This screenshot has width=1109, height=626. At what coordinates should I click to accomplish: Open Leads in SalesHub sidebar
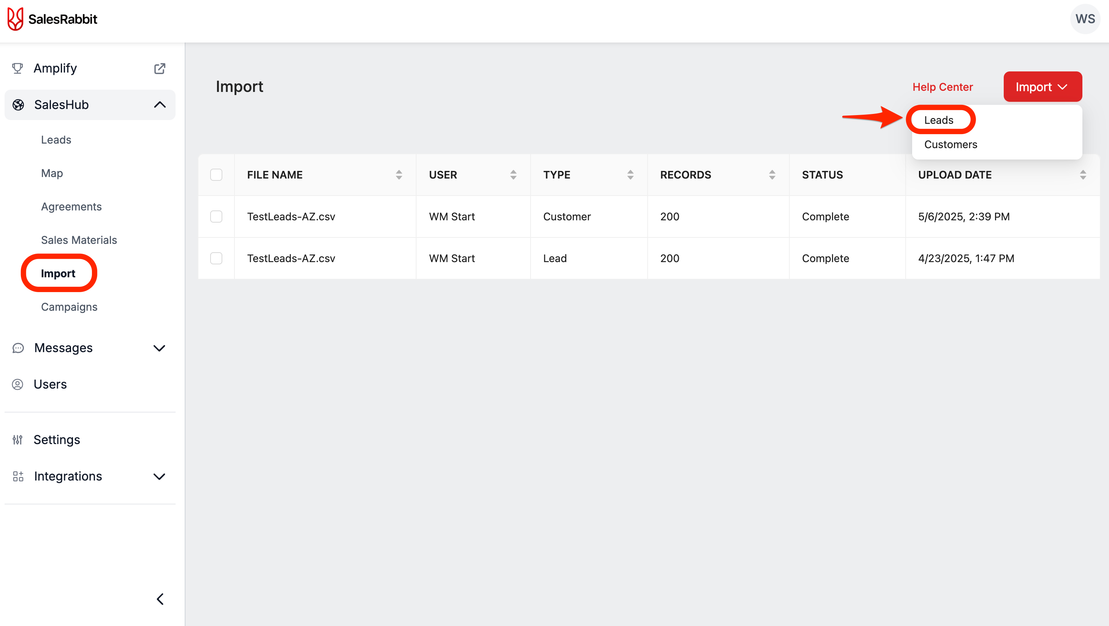(x=56, y=140)
